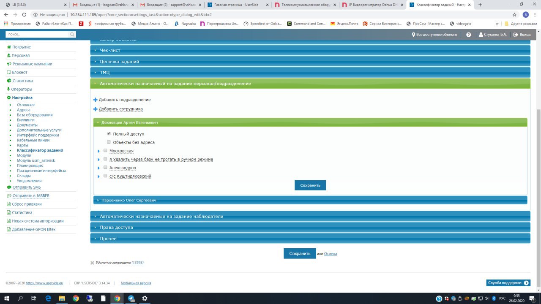Open Биллинги in the settings submenu
The width and height of the screenshot is (541, 304).
26,120
